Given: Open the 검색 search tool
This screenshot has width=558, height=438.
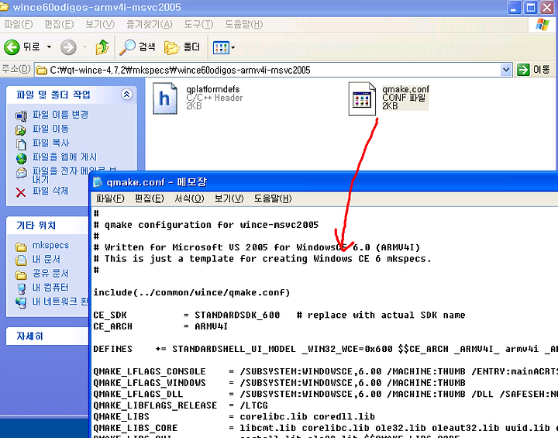Looking at the screenshot, I should tap(137, 47).
